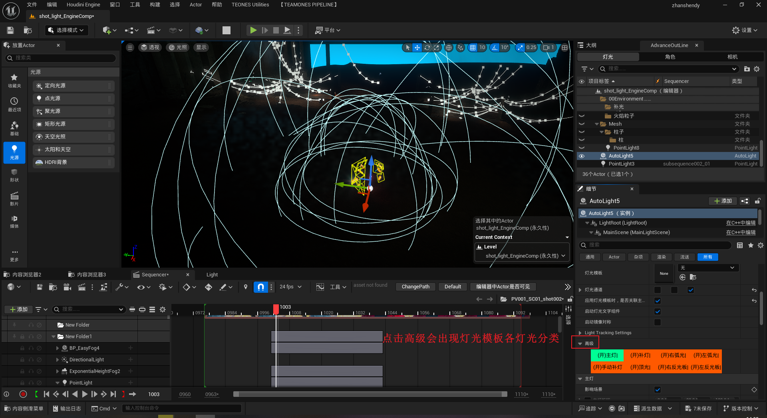Toggle the Sequencer snapping magnet icon
This screenshot has width=767, height=418.
click(x=260, y=287)
